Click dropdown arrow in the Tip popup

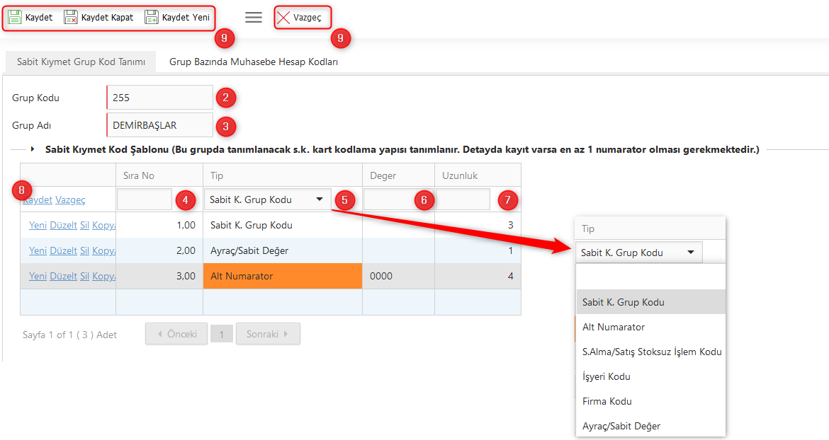690,253
